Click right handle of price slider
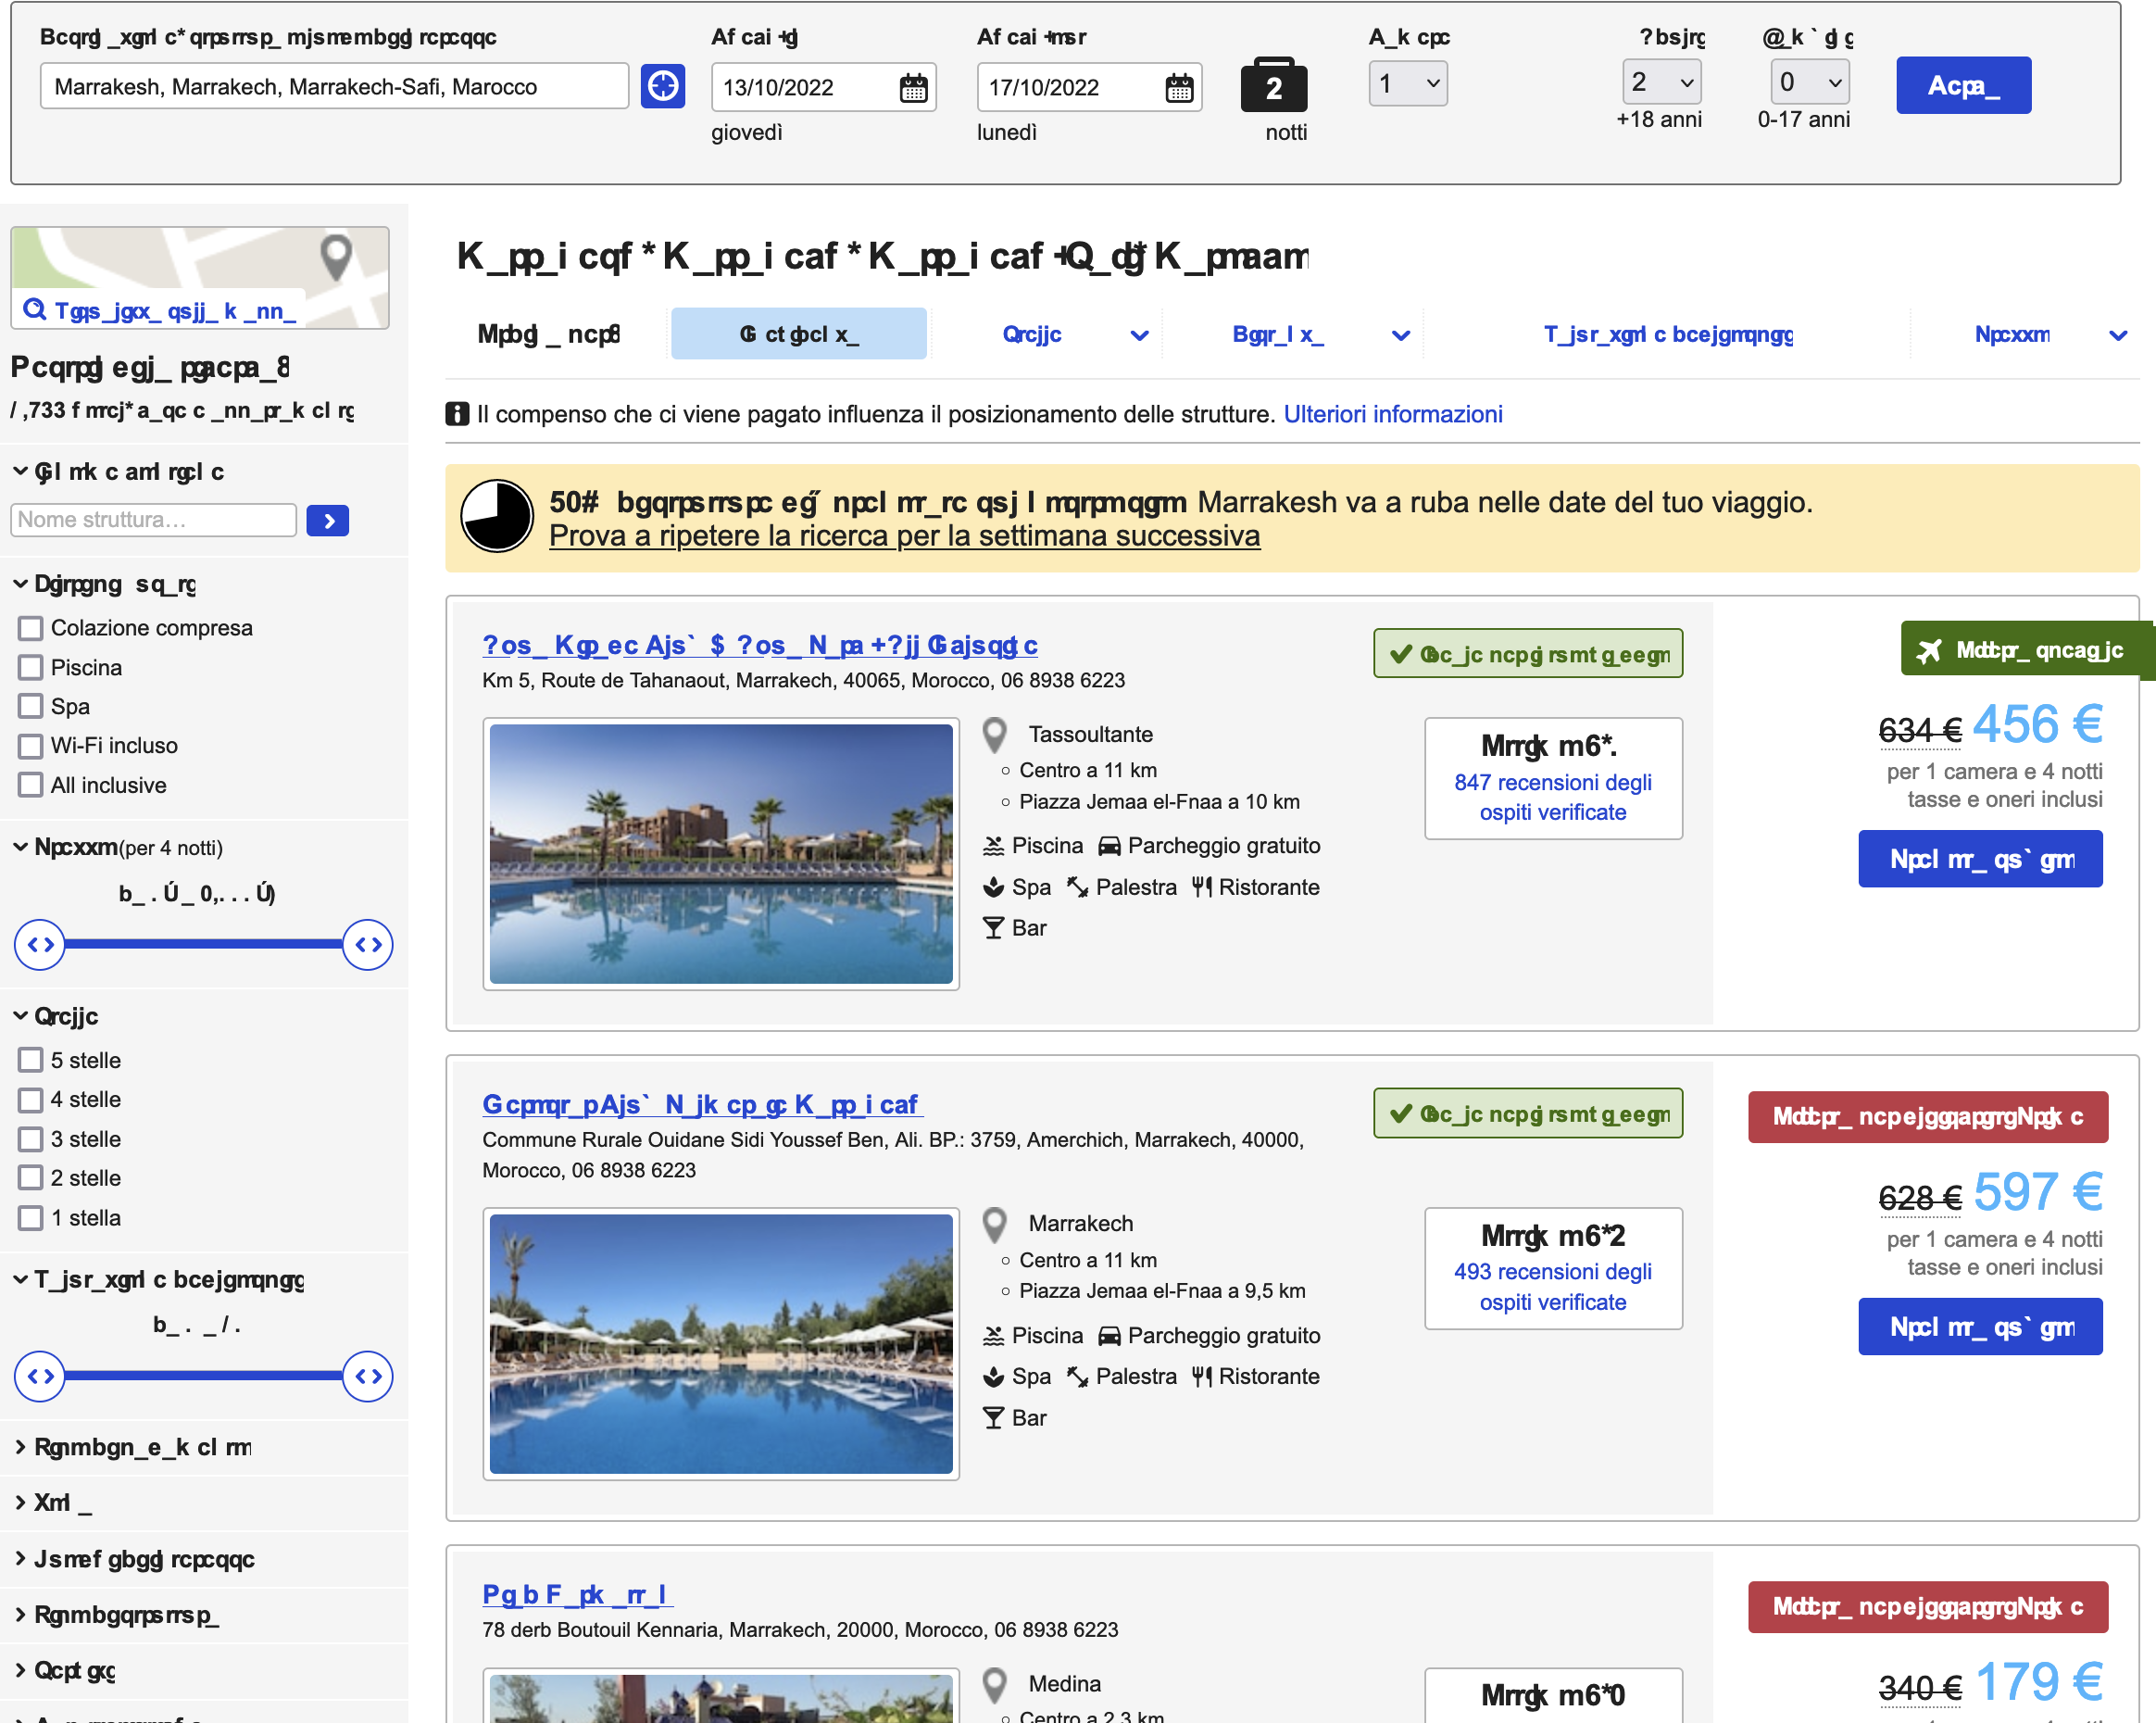Screen dimensions: 2156x1723 367,944
